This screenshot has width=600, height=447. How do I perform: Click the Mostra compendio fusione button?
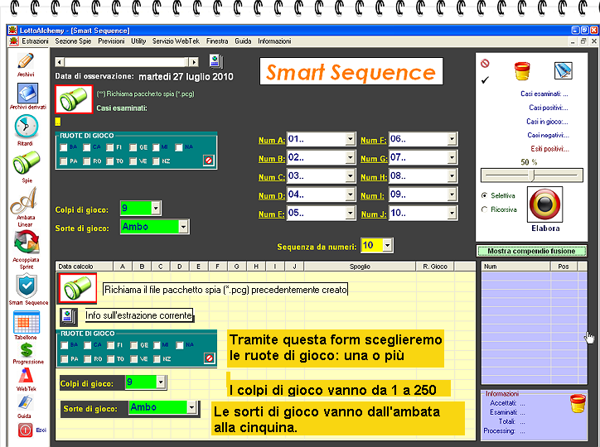pos(531,251)
